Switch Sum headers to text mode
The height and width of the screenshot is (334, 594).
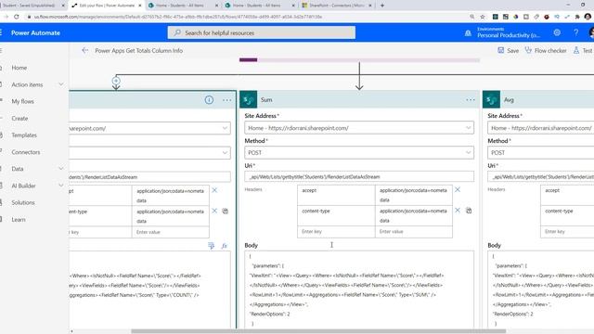(469, 211)
